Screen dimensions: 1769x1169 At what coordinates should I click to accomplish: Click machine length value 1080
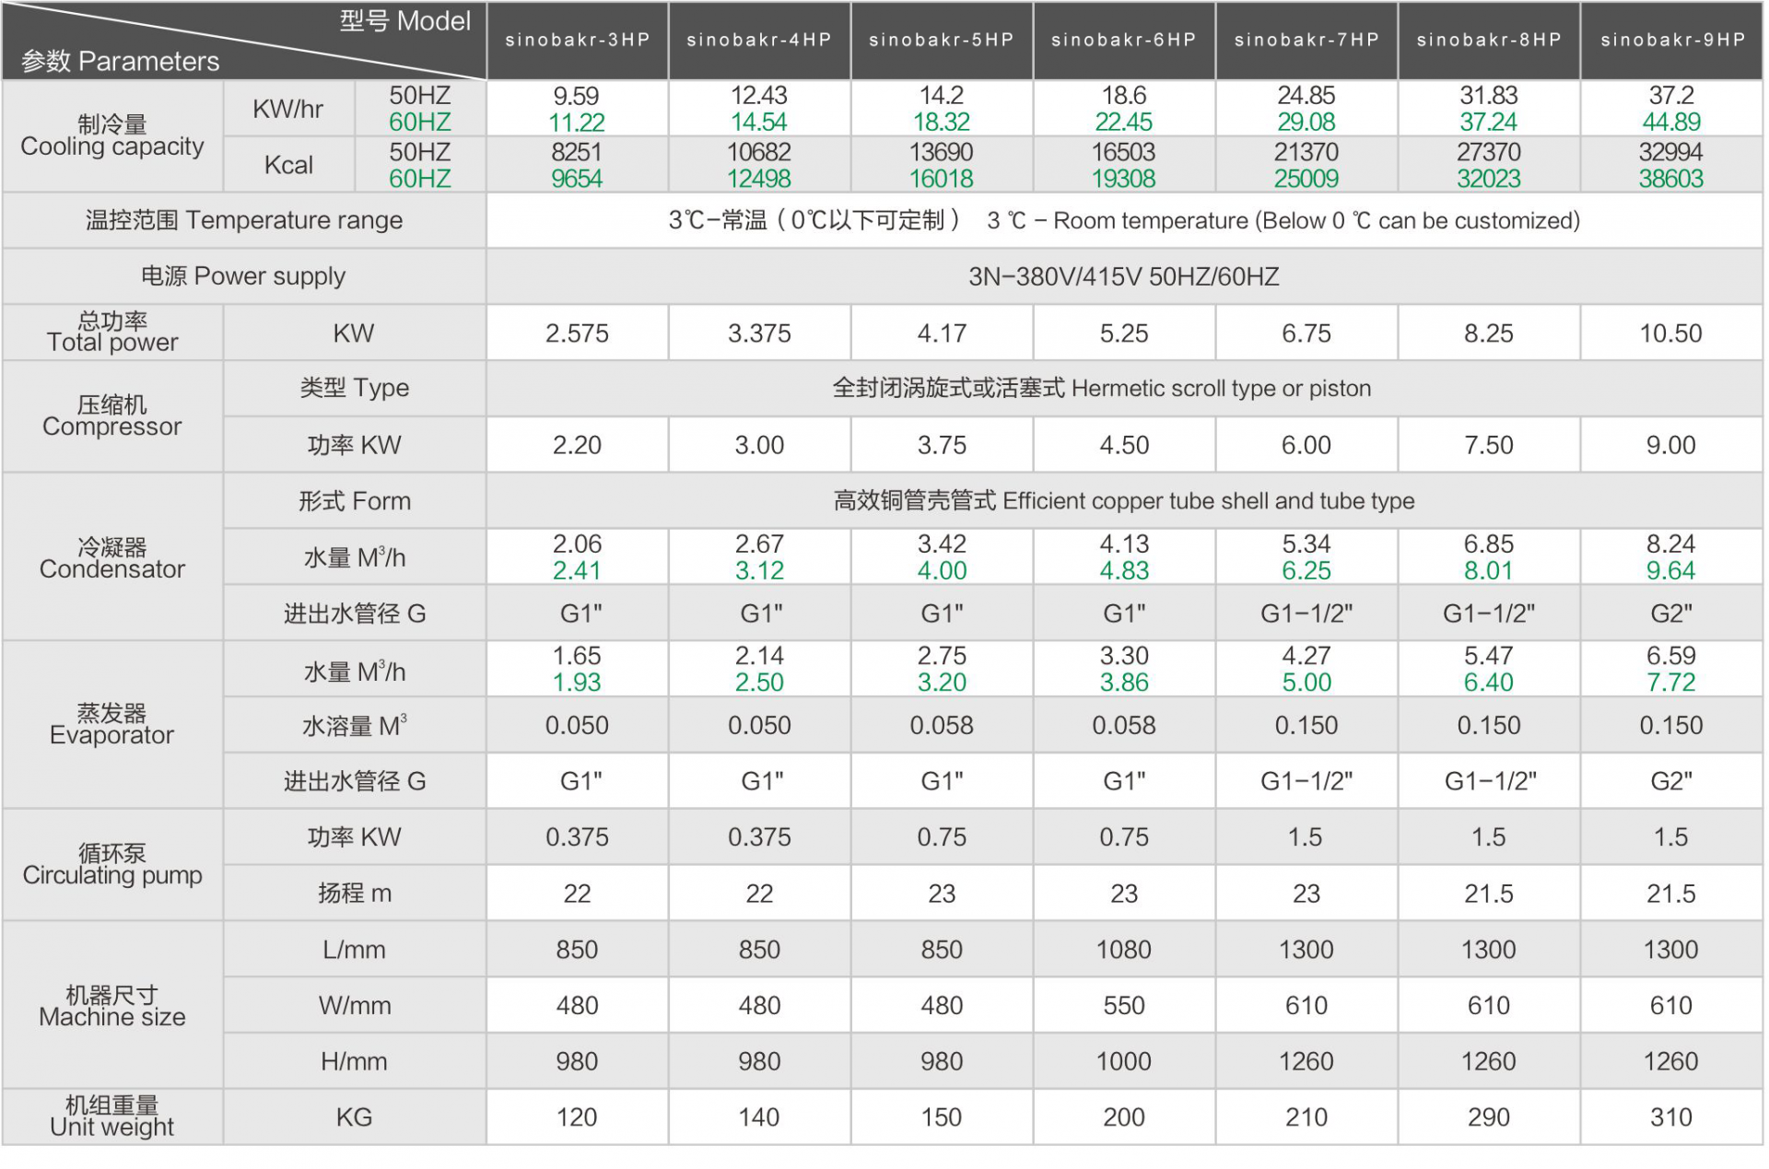(x=1124, y=950)
